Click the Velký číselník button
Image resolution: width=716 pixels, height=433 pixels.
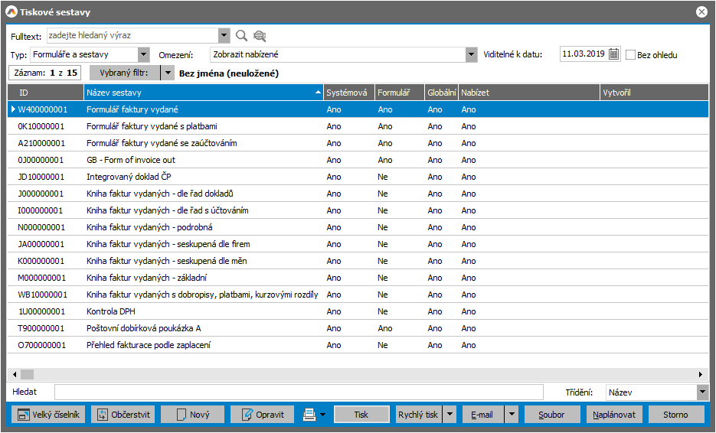pos(47,415)
